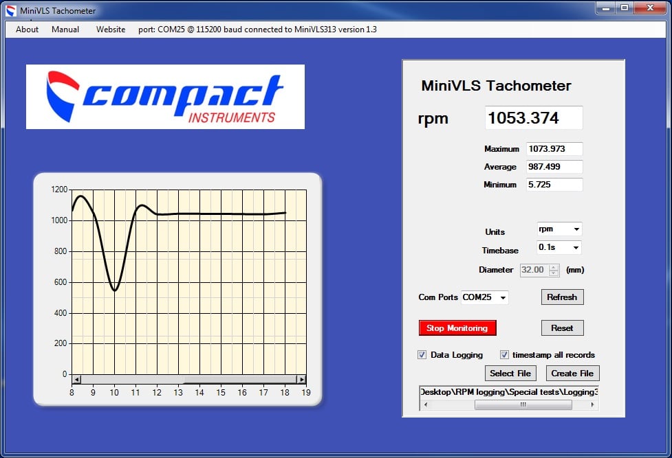
Task: Open the Manual menu item
Action: point(65,29)
